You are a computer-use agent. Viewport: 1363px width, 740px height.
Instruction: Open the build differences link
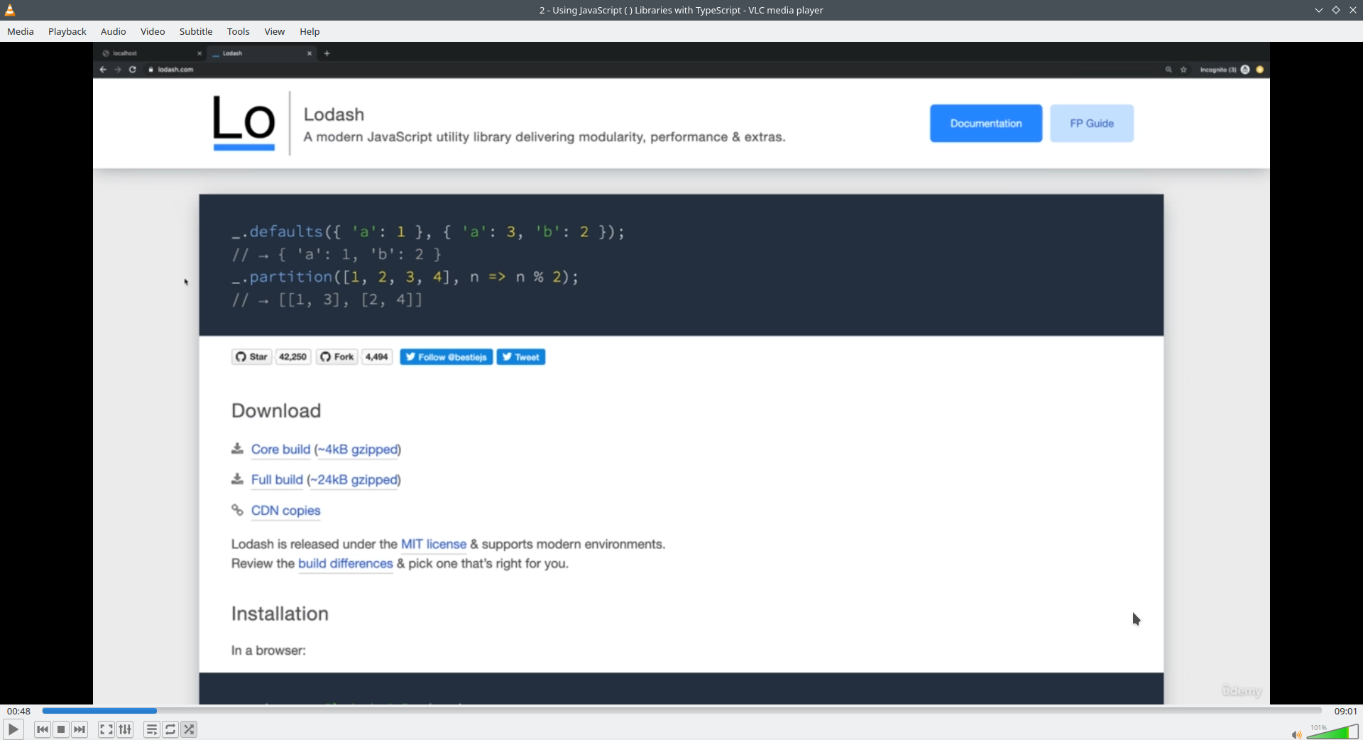(x=346, y=564)
